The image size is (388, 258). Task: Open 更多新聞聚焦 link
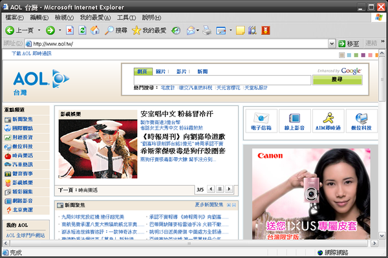click(209, 205)
